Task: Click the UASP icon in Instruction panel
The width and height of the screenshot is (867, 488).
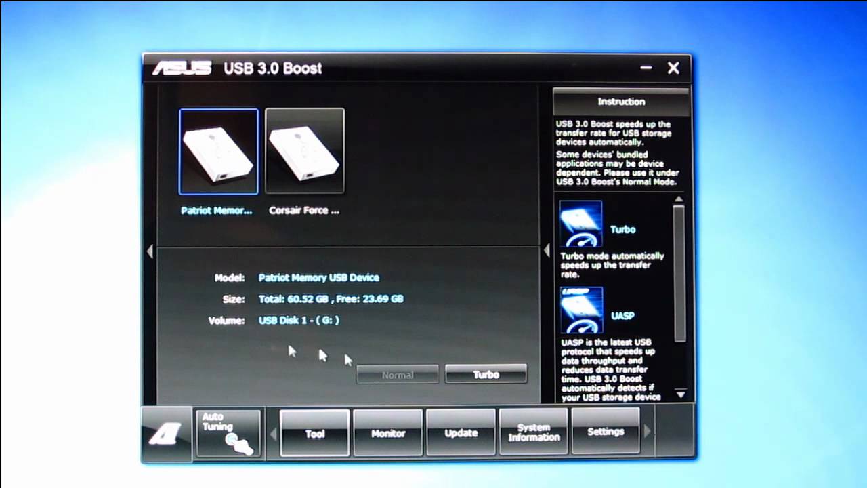Action: tap(581, 310)
